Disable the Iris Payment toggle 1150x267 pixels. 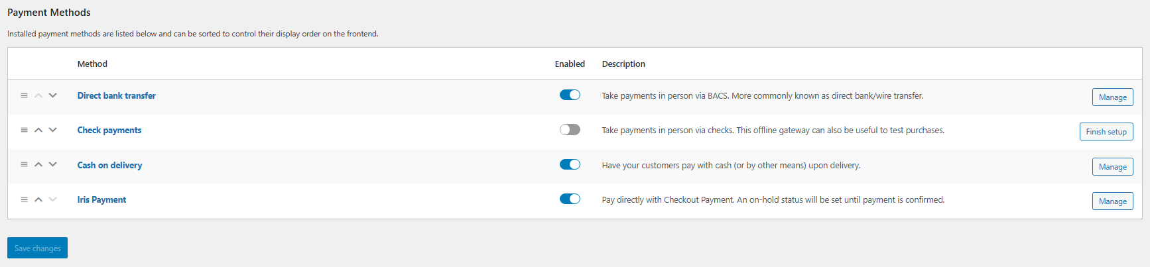tap(570, 199)
